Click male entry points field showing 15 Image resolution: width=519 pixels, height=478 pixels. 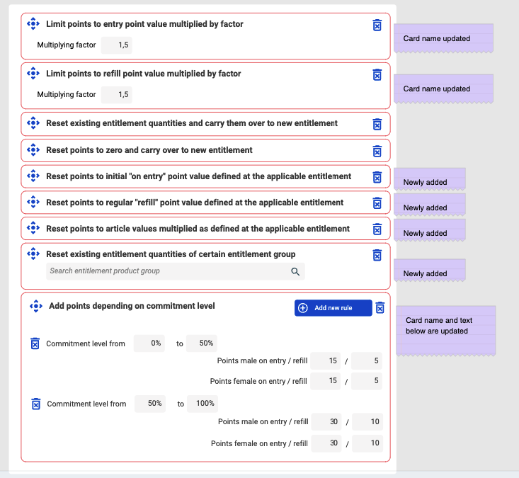pyautogui.click(x=325, y=360)
